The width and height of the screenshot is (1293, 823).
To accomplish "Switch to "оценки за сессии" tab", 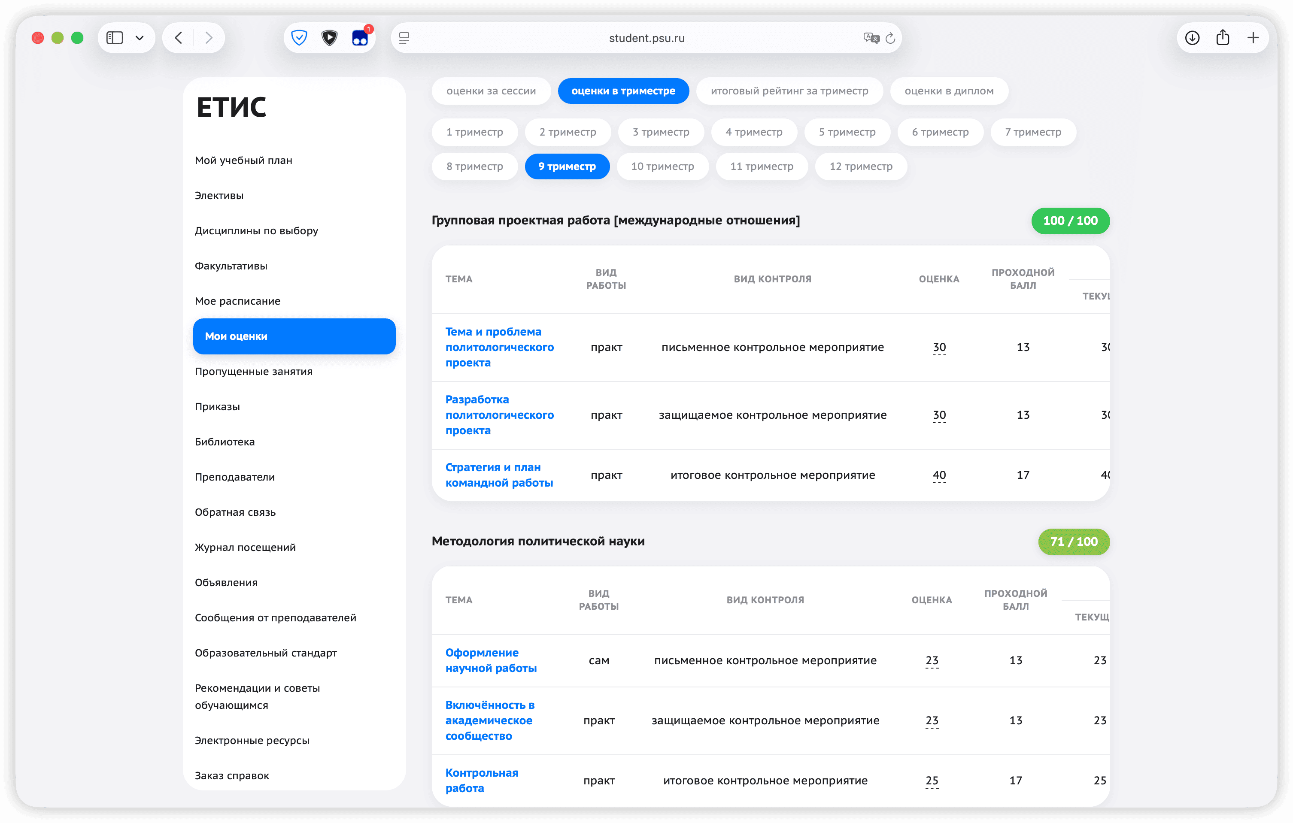I will 491,91.
